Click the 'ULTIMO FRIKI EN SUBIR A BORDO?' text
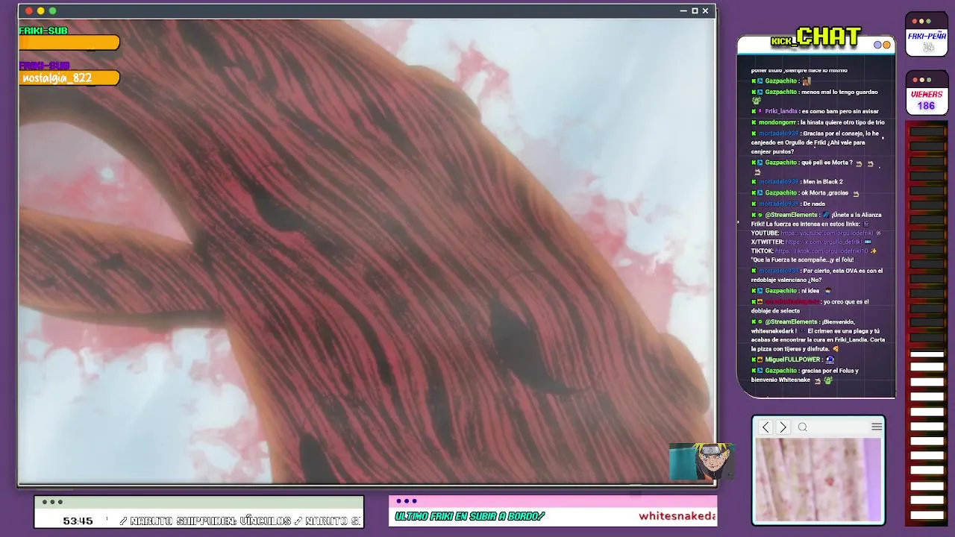The width and height of the screenshot is (955, 537). [x=469, y=516]
